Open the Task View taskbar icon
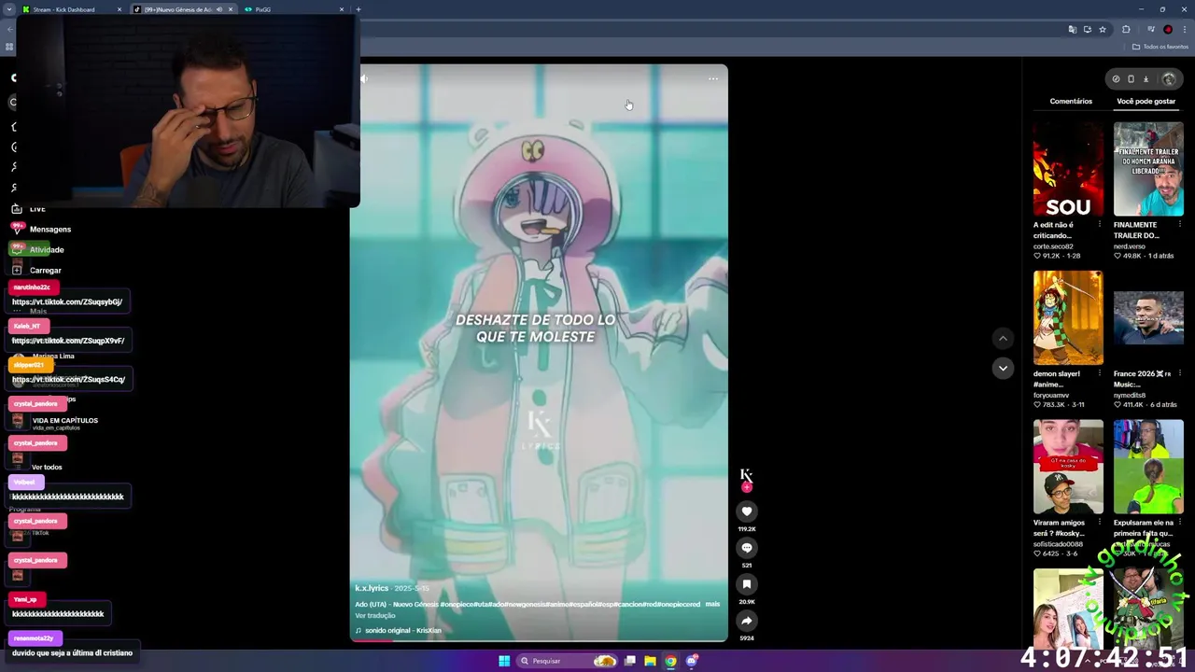Image resolution: width=1195 pixels, height=672 pixels. tap(630, 661)
